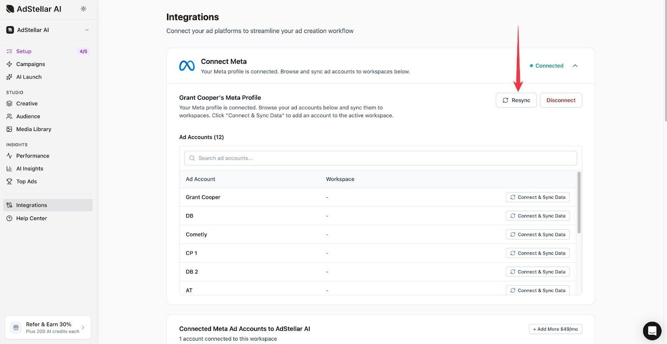Click the ad accounts list scrollbar

579,203
